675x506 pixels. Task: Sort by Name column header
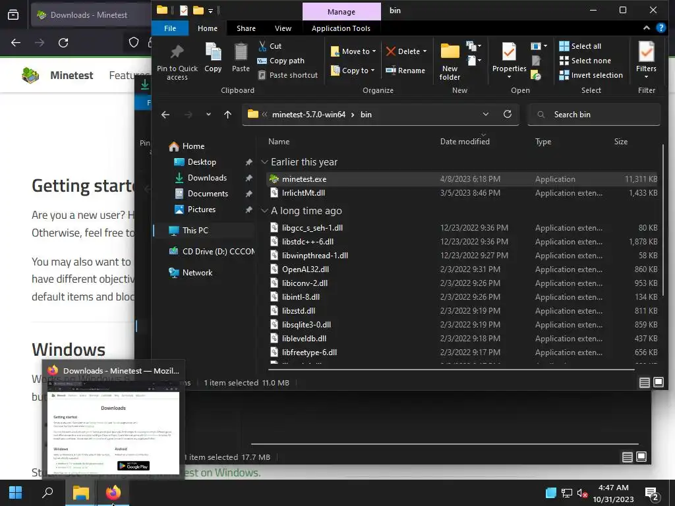pos(279,142)
